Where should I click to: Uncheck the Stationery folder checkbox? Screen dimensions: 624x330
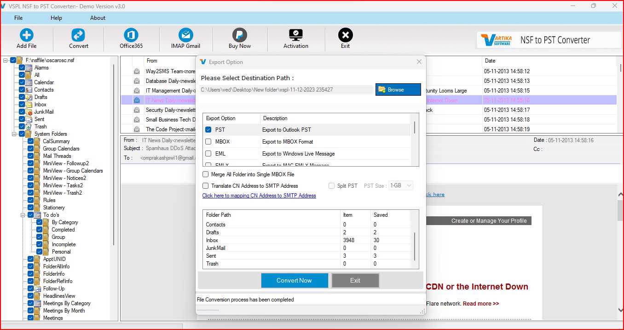tap(30, 208)
